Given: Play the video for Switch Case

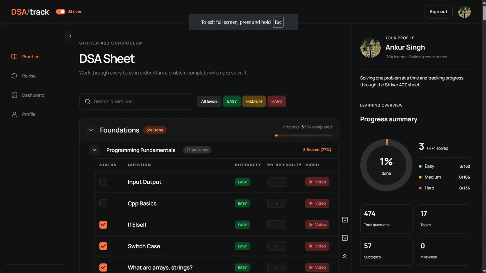Looking at the screenshot, I should point(317,246).
